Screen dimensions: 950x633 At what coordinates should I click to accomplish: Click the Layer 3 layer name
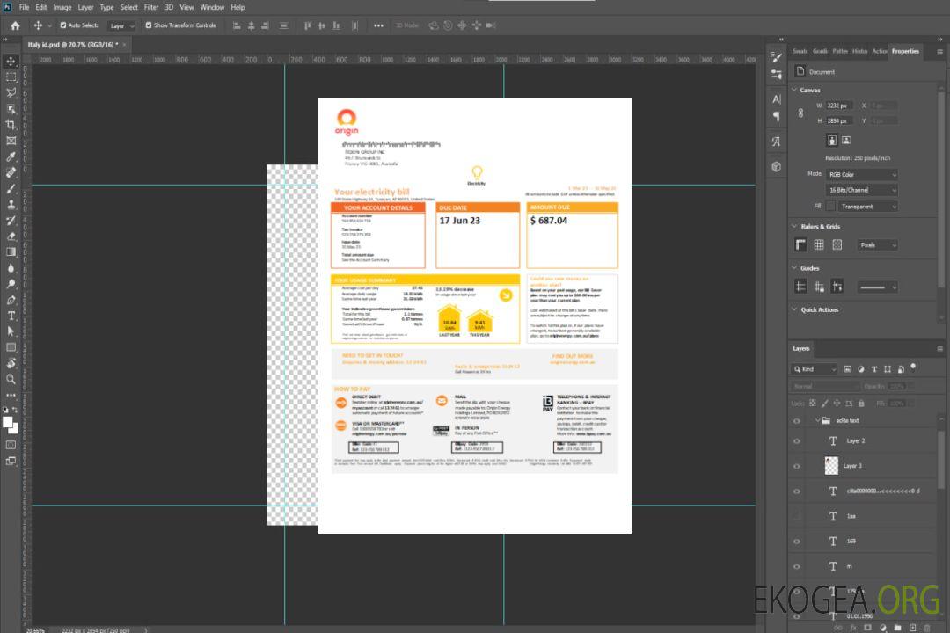click(x=853, y=466)
